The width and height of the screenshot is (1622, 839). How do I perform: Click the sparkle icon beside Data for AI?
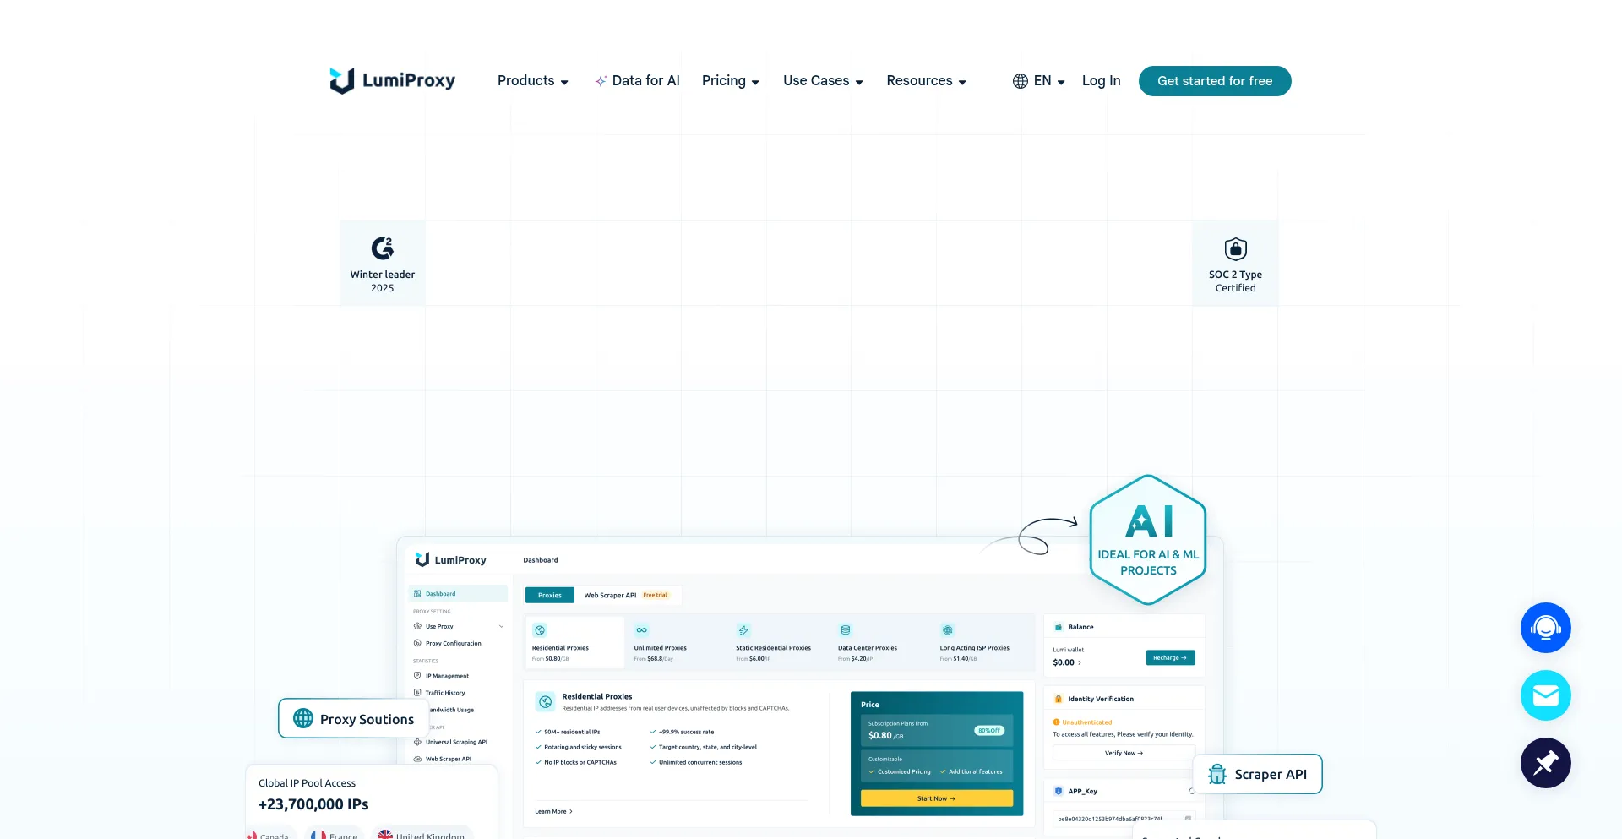click(x=601, y=81)
